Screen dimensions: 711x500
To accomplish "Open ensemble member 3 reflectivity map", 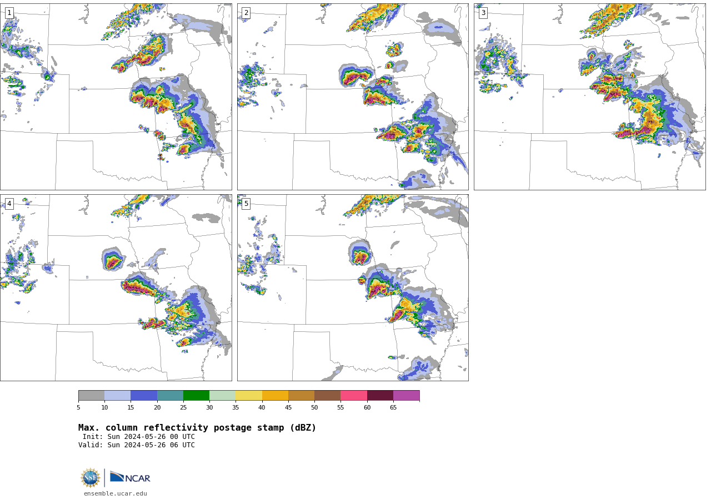I will [x=589, y=97].
